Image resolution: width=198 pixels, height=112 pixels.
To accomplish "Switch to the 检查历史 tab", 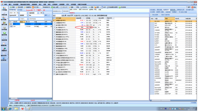I will (166, 10).
